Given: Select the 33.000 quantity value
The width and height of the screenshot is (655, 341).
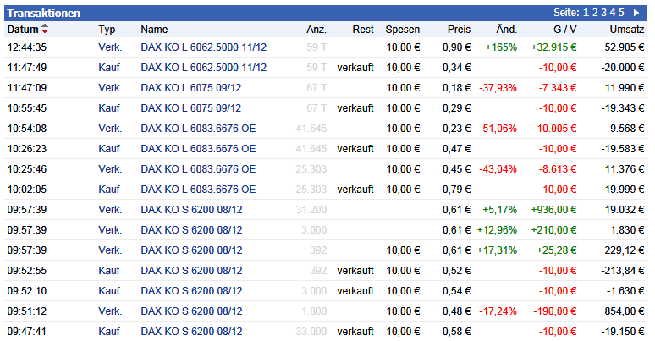Looking at the screenshot, I should 311,331.
